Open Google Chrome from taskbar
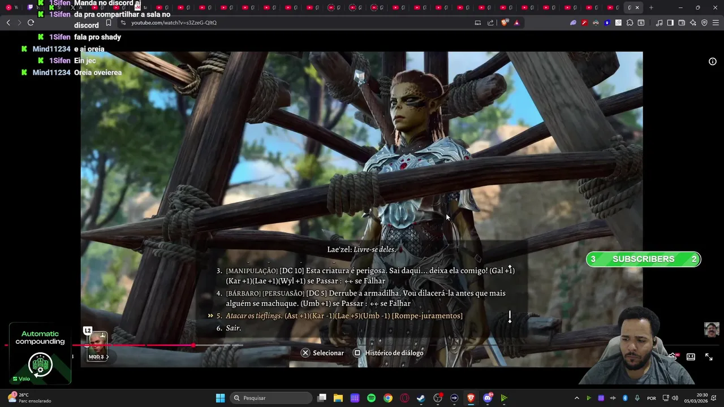 (x=387, y=398)
